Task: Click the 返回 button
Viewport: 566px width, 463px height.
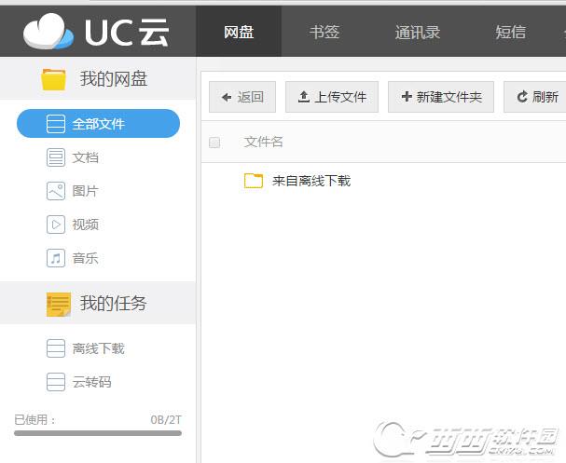Action: pyautogui.click(x=242, y=97)
